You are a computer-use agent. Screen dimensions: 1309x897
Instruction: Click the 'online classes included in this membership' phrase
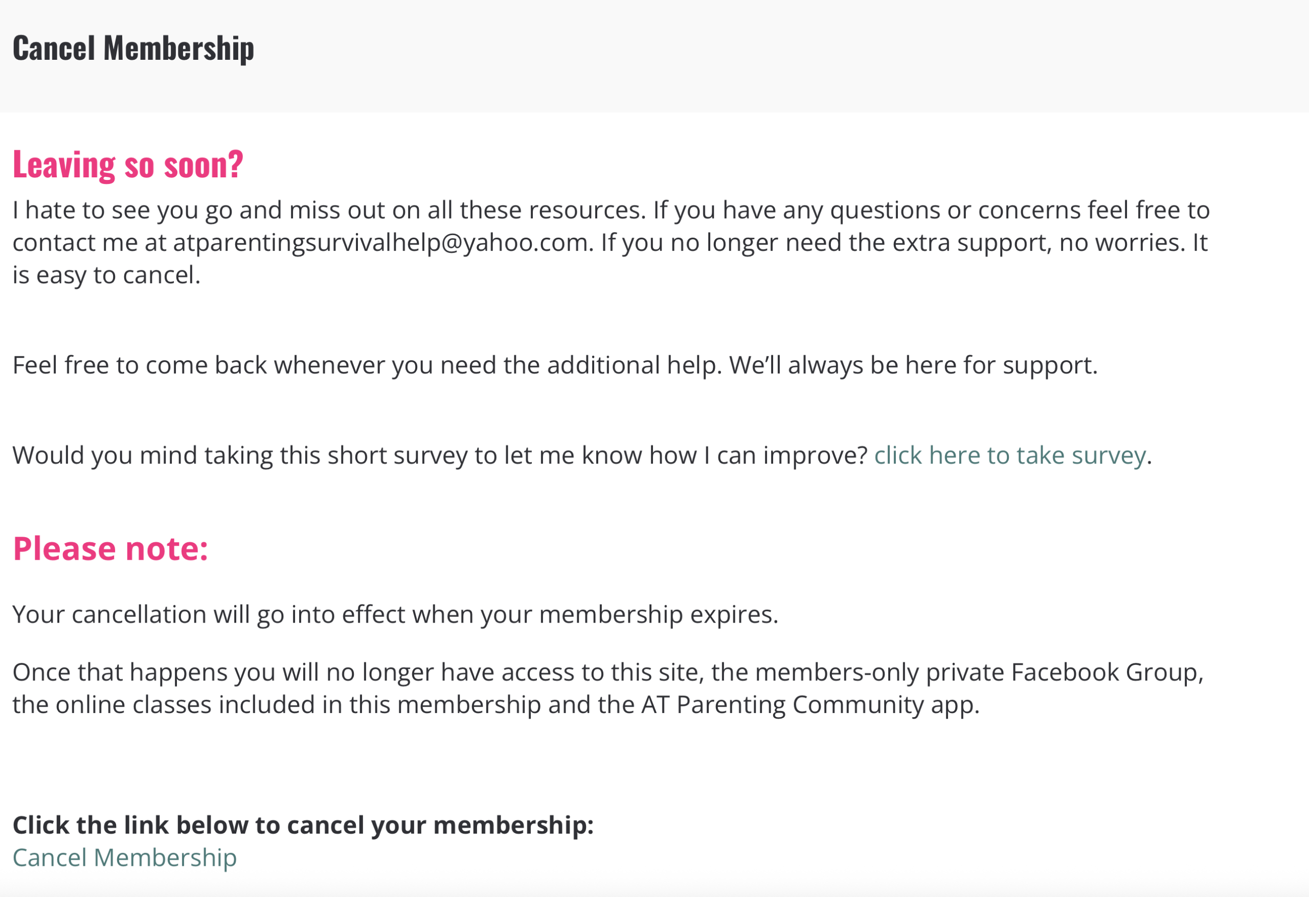[299, 704]
